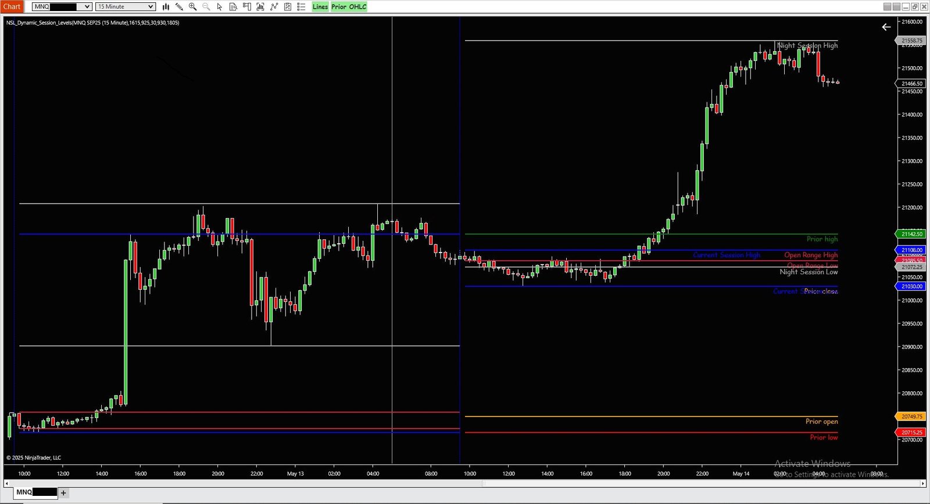
Task: Open the bar type chart style icon
Action: coord(166,7)
